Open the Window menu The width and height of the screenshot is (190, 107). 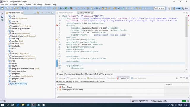coord(47,4)
